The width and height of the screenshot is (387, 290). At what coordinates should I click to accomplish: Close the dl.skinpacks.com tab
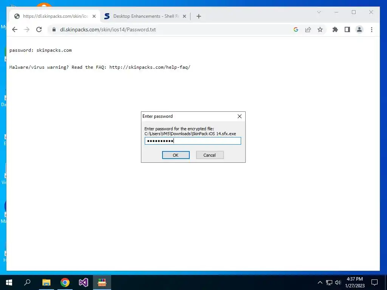94,16
